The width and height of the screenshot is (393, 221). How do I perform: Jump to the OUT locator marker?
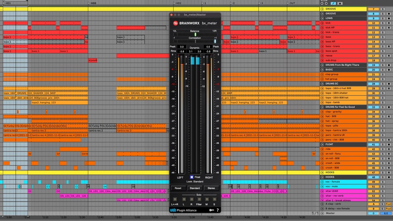291,3
